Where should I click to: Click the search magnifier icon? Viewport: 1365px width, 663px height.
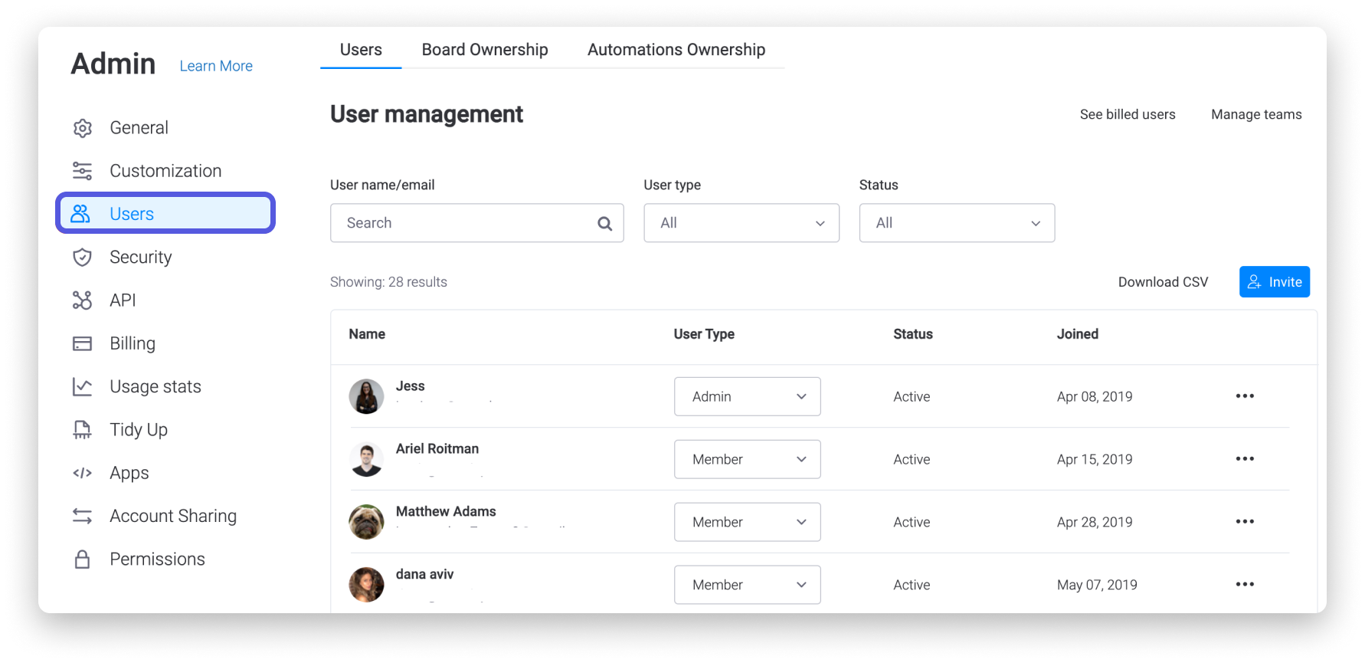click(x=604, y=224)
